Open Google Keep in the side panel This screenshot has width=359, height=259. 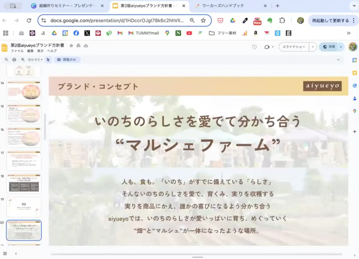tap(355, 73)
